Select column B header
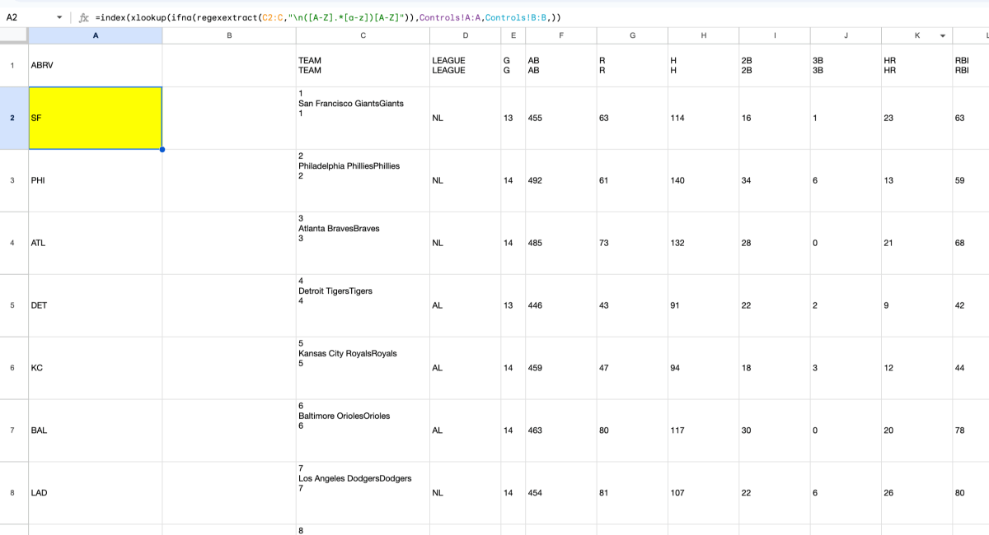Screen dimensions: 989x535 pyautogui.click(x=229, y=35)
